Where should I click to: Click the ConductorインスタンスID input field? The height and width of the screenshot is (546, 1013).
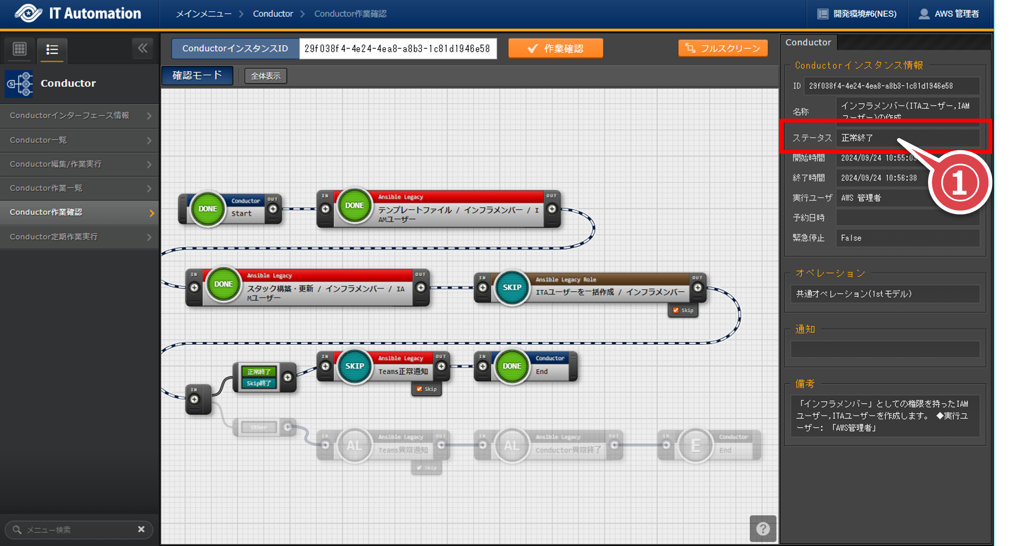pyautogui.click(x=397, y=48)
